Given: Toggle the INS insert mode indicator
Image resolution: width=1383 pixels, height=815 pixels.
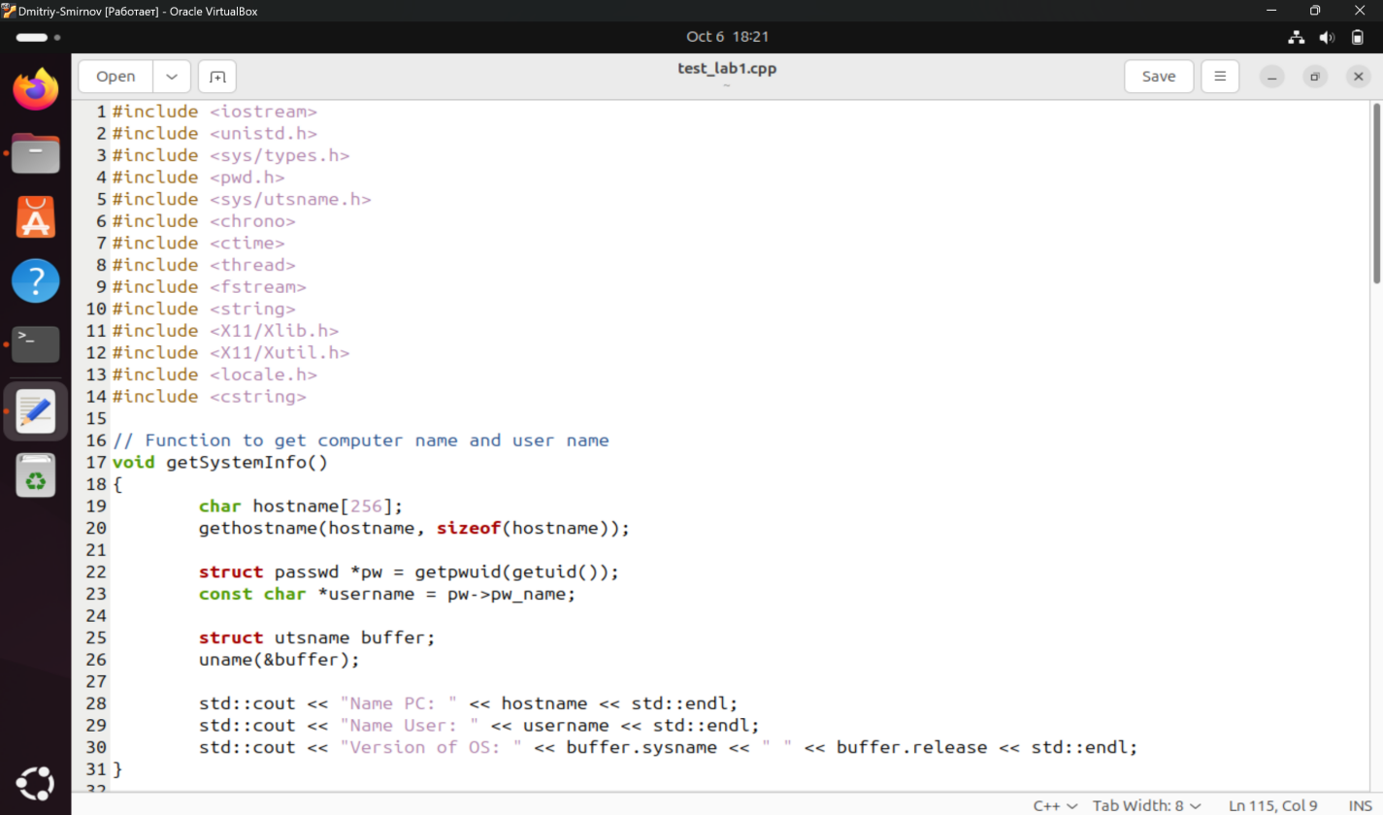Looking at the screenshot, I should click(x=1360, y=805).
